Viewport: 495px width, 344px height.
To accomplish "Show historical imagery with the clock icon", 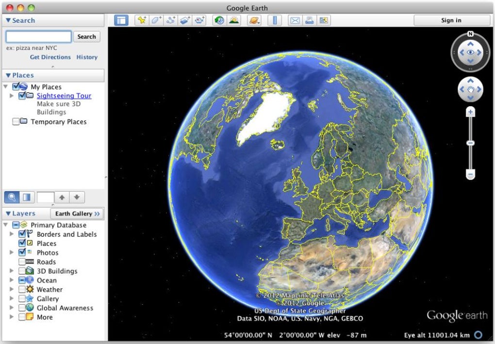I will click(x=219, y=20).
